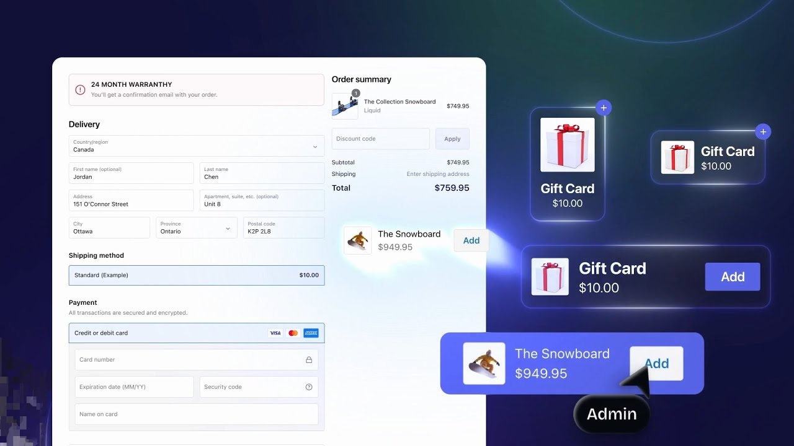Click the $759.95 total amount
794x446 pixels.
point(452,188)
